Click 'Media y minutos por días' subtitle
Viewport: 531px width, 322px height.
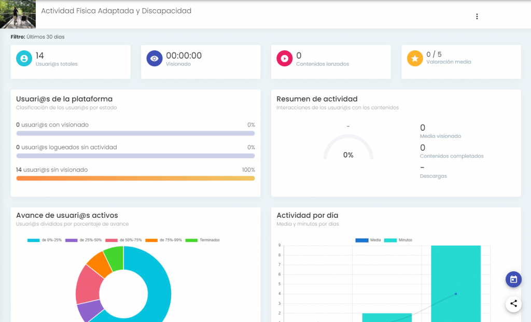click(x=308, y=224)
